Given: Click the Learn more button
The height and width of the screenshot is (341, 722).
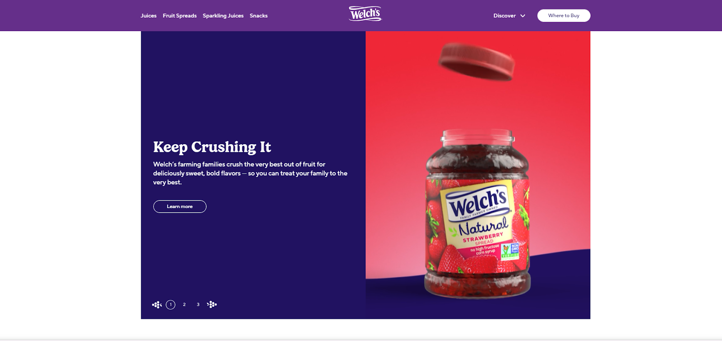Looking at the screenshot, I should 180,207.
